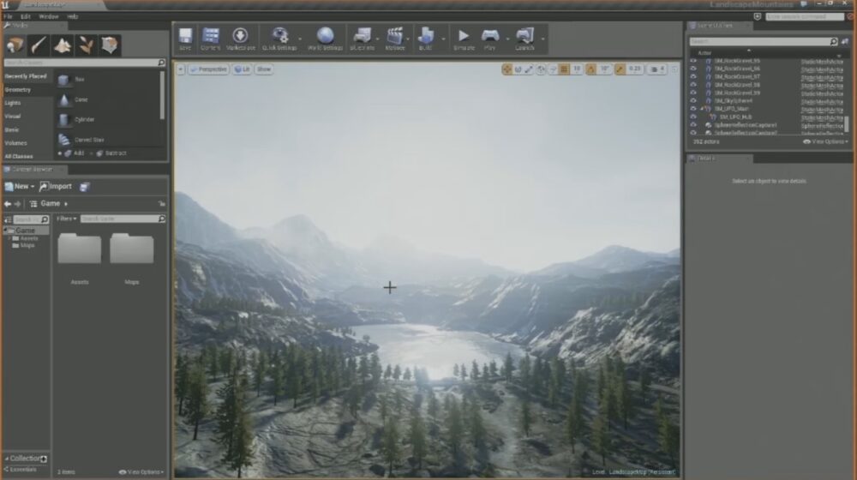Click the Search Classes input field

(85, 63)
